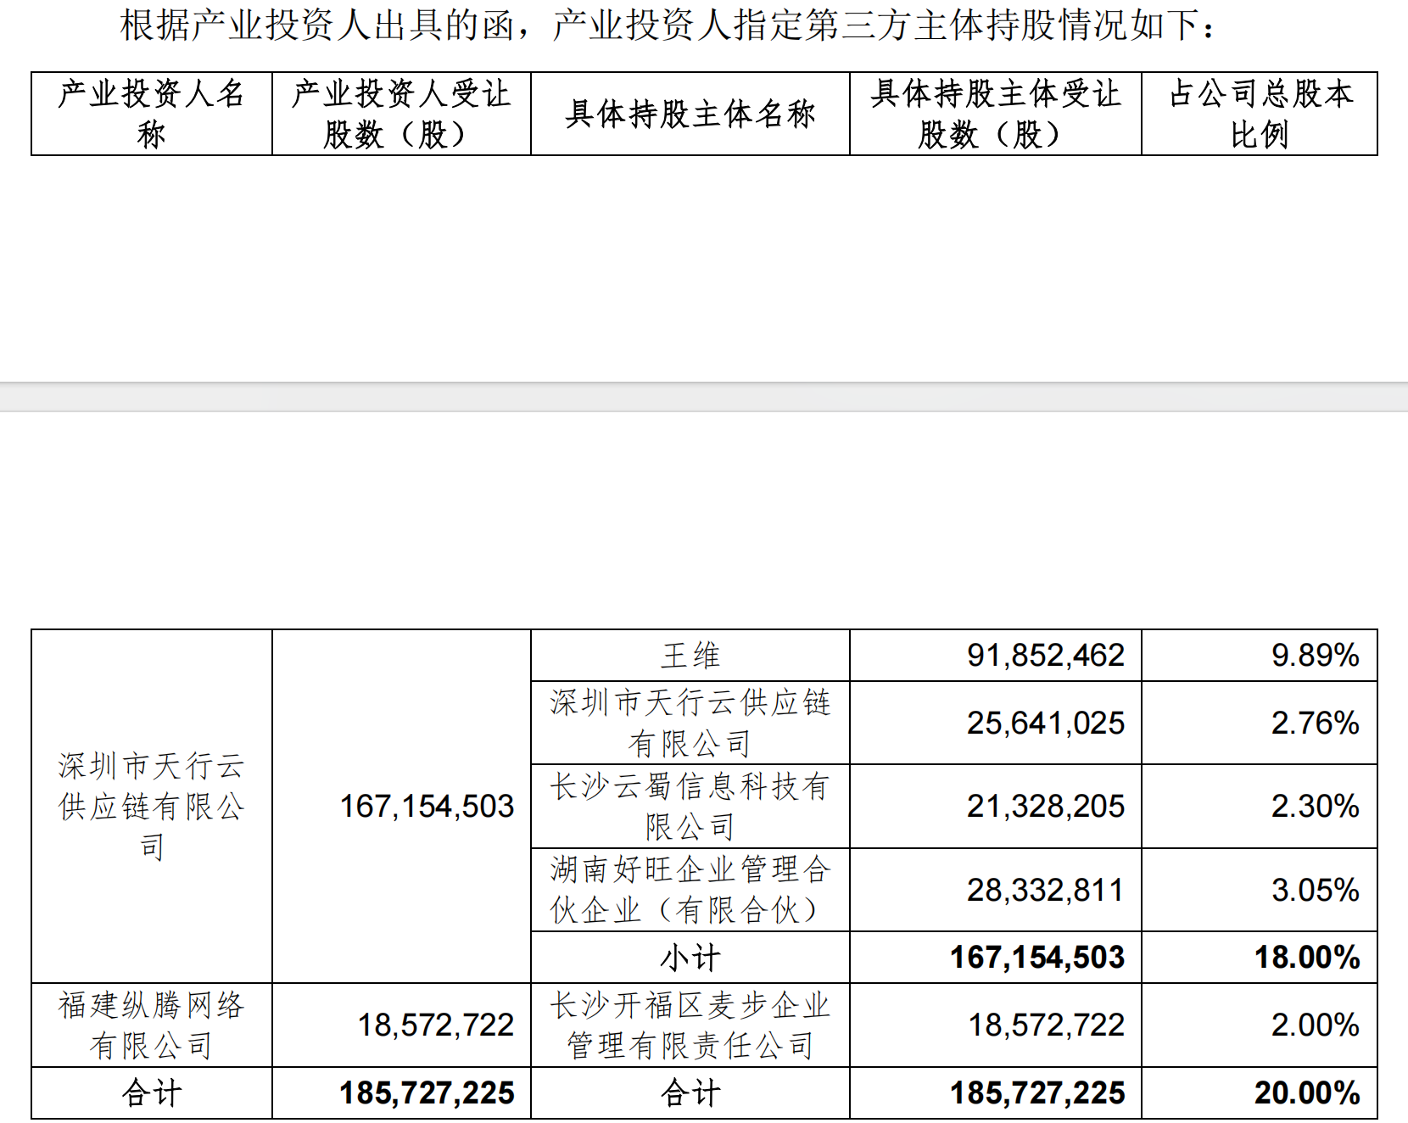Select the percentage 2.30%
This screenshot has height=1123, width=1408.
click(x=1315, y=806)
